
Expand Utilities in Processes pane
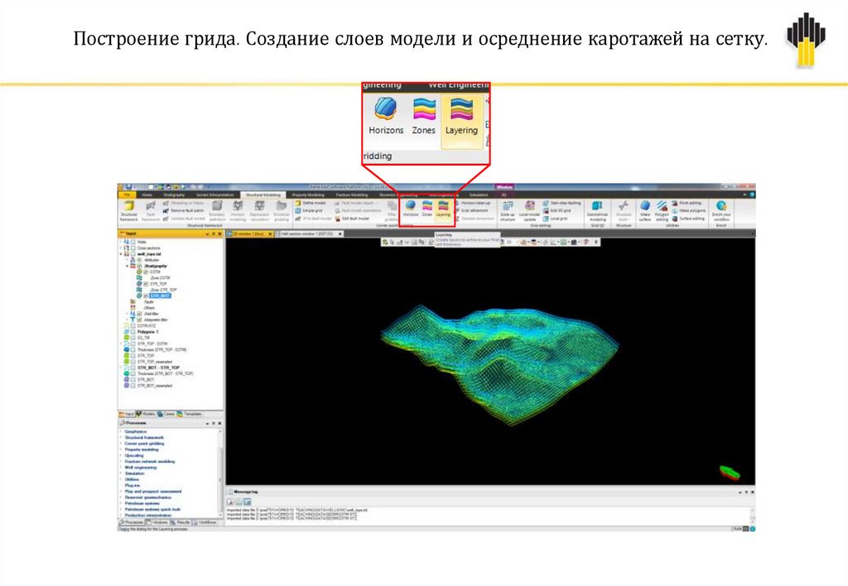121,479
